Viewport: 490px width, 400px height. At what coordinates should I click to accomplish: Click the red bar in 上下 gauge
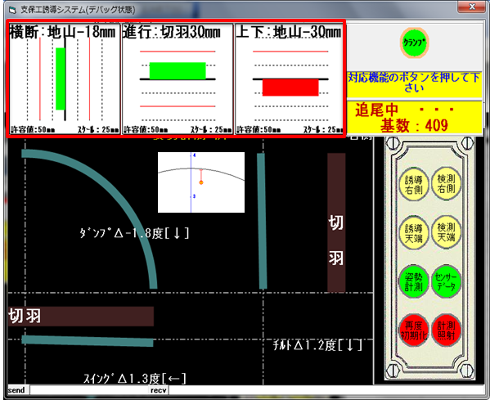[x=290, y=88]
